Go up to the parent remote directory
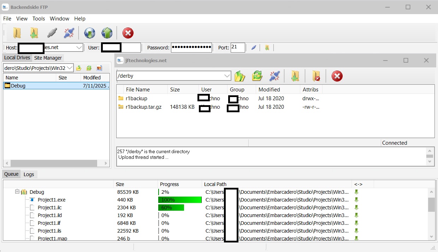Image resolution: width=438 pixels, height=252 pixels. (240, 76)
